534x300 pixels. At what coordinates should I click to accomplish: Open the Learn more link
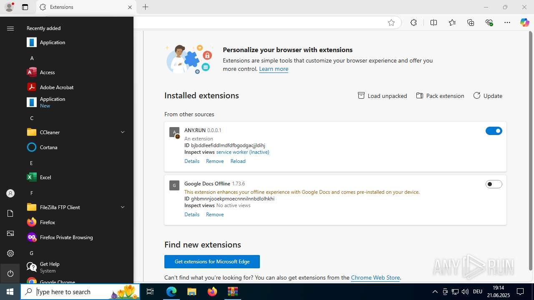click(x=274, y=69)
